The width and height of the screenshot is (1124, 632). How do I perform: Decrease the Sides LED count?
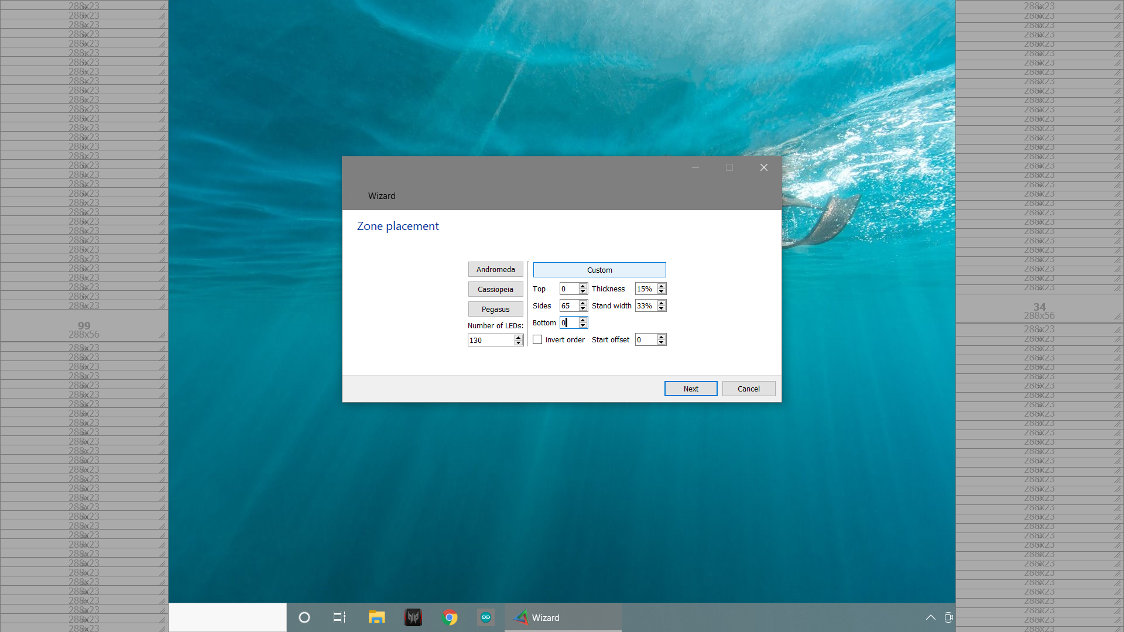(582, 308)
